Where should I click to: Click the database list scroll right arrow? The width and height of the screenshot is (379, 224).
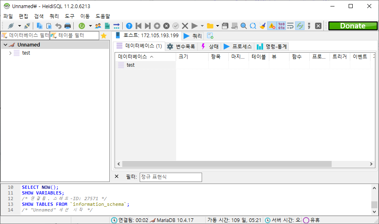point(371,164)
